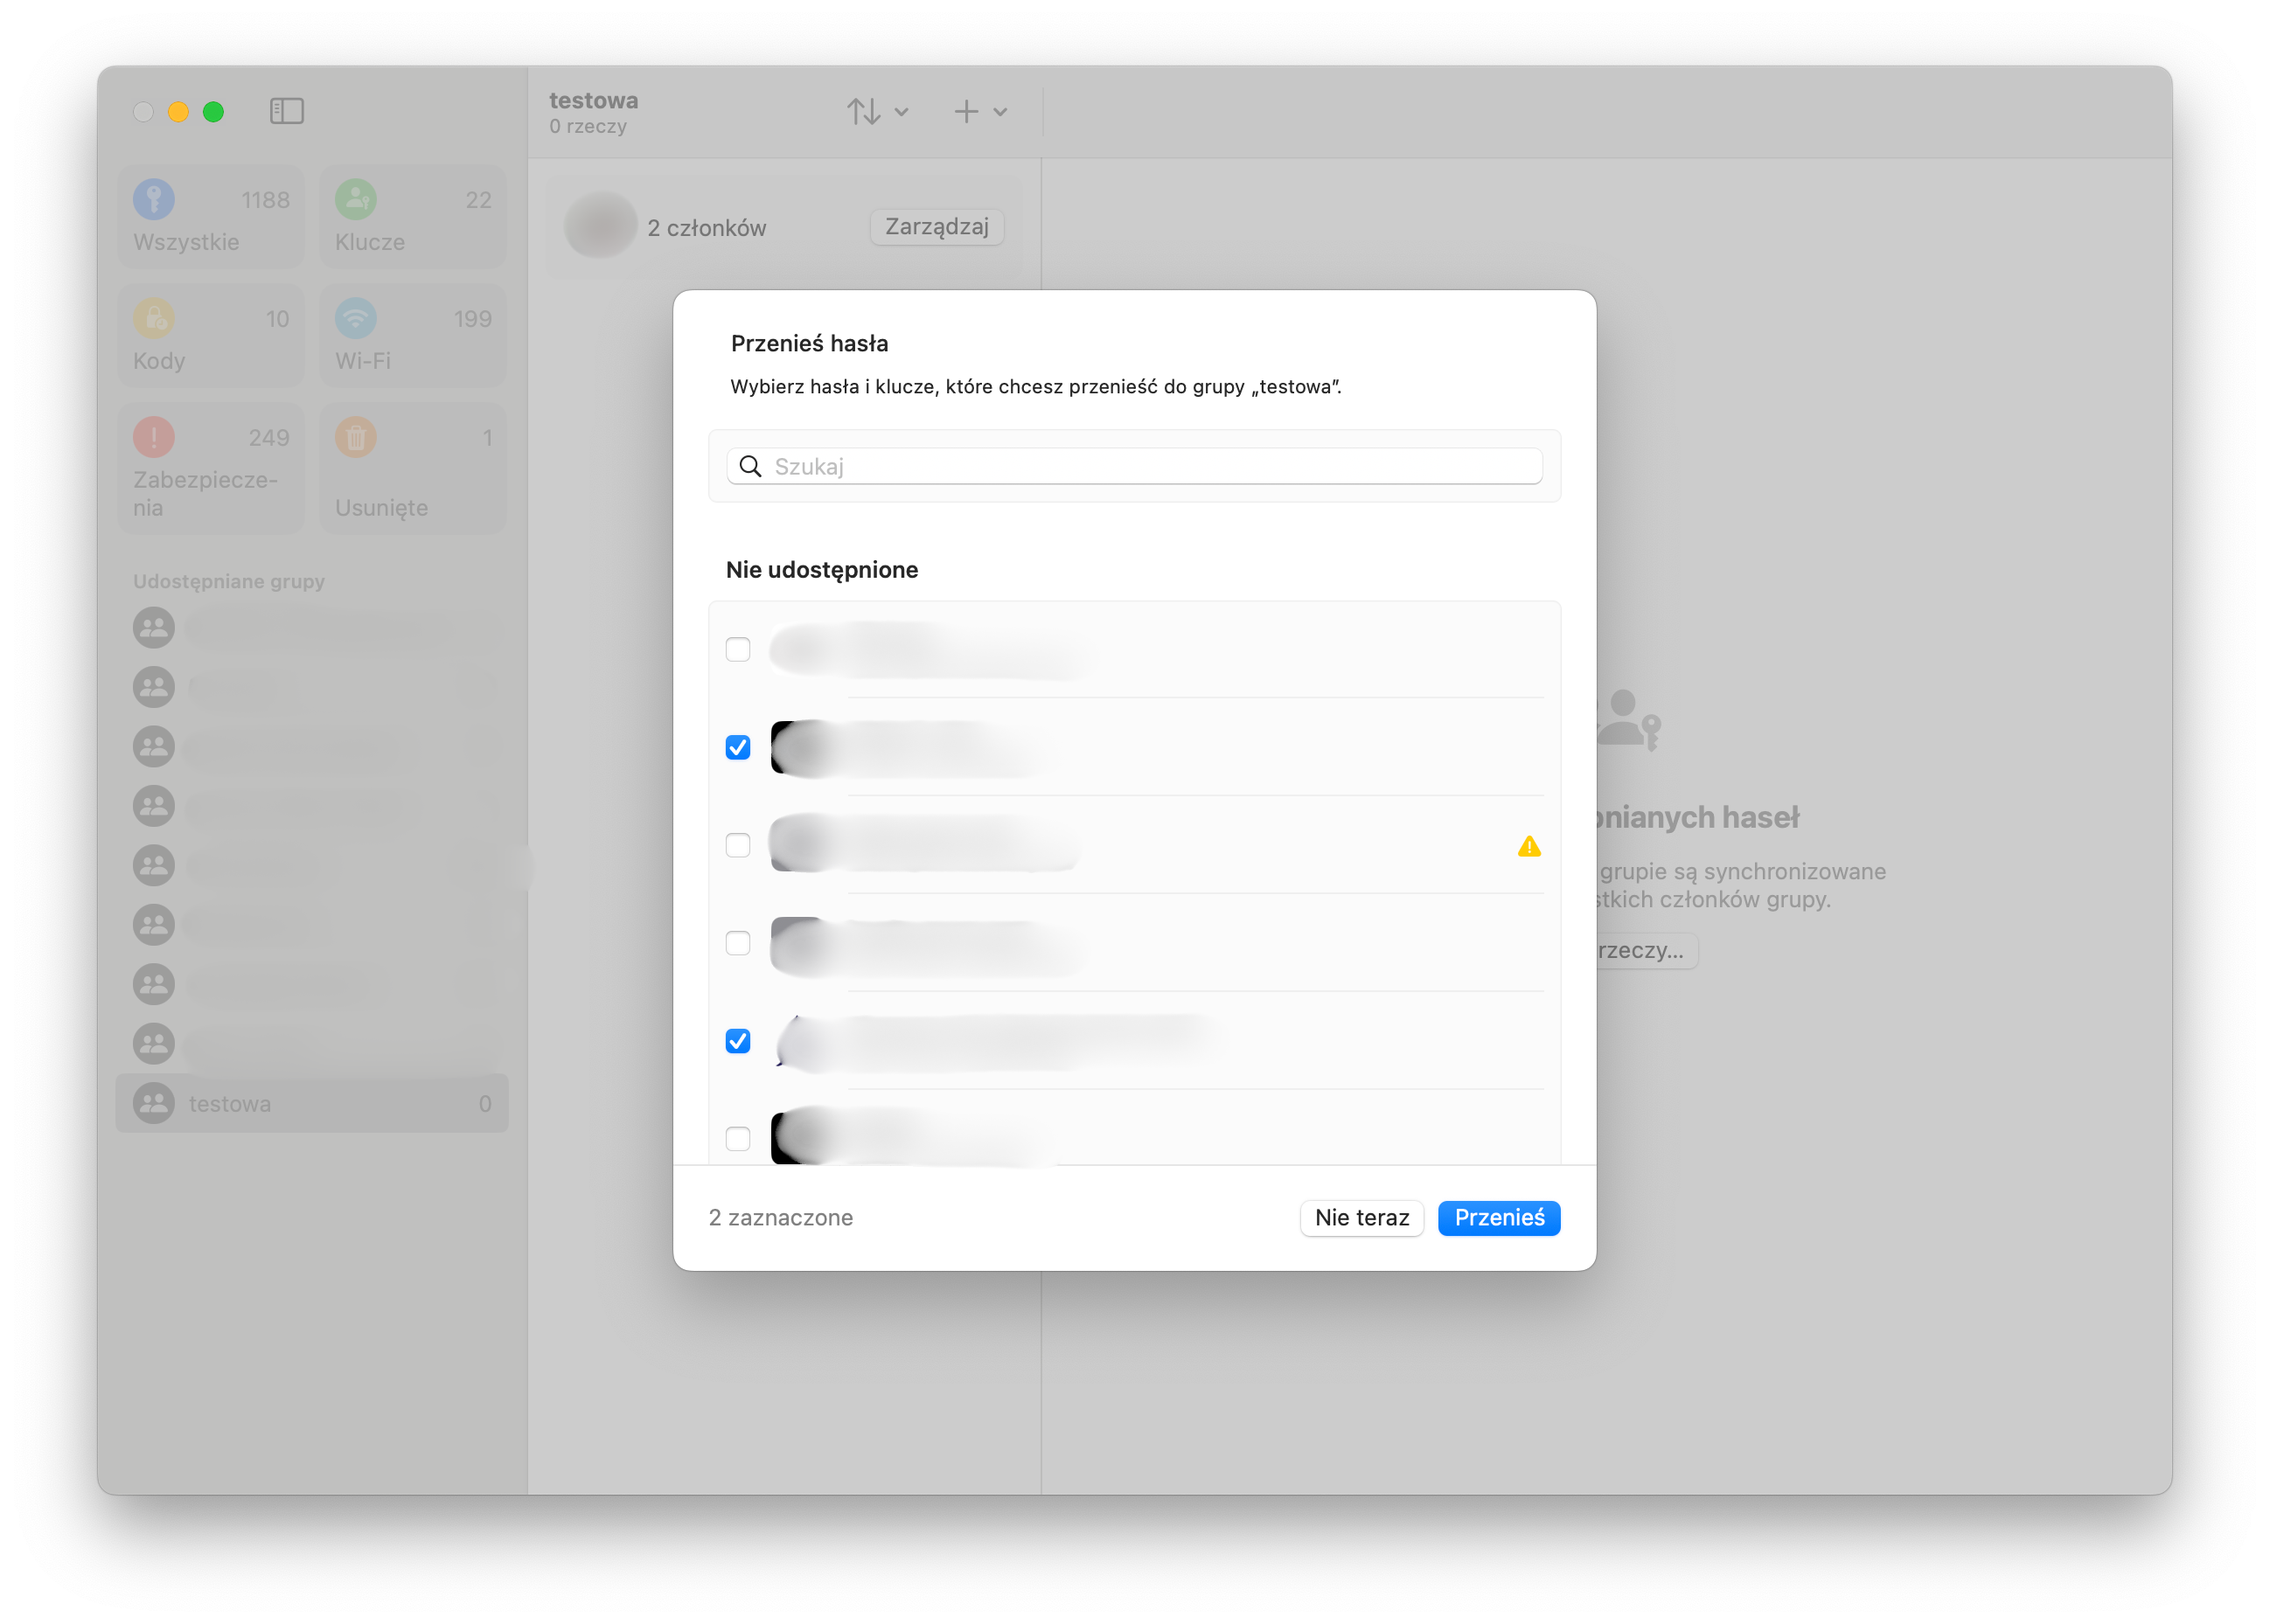Uncheck the fifth password row checkbox
This screenshot has height=1624, width=2270.
click(x=737, y=1041)
